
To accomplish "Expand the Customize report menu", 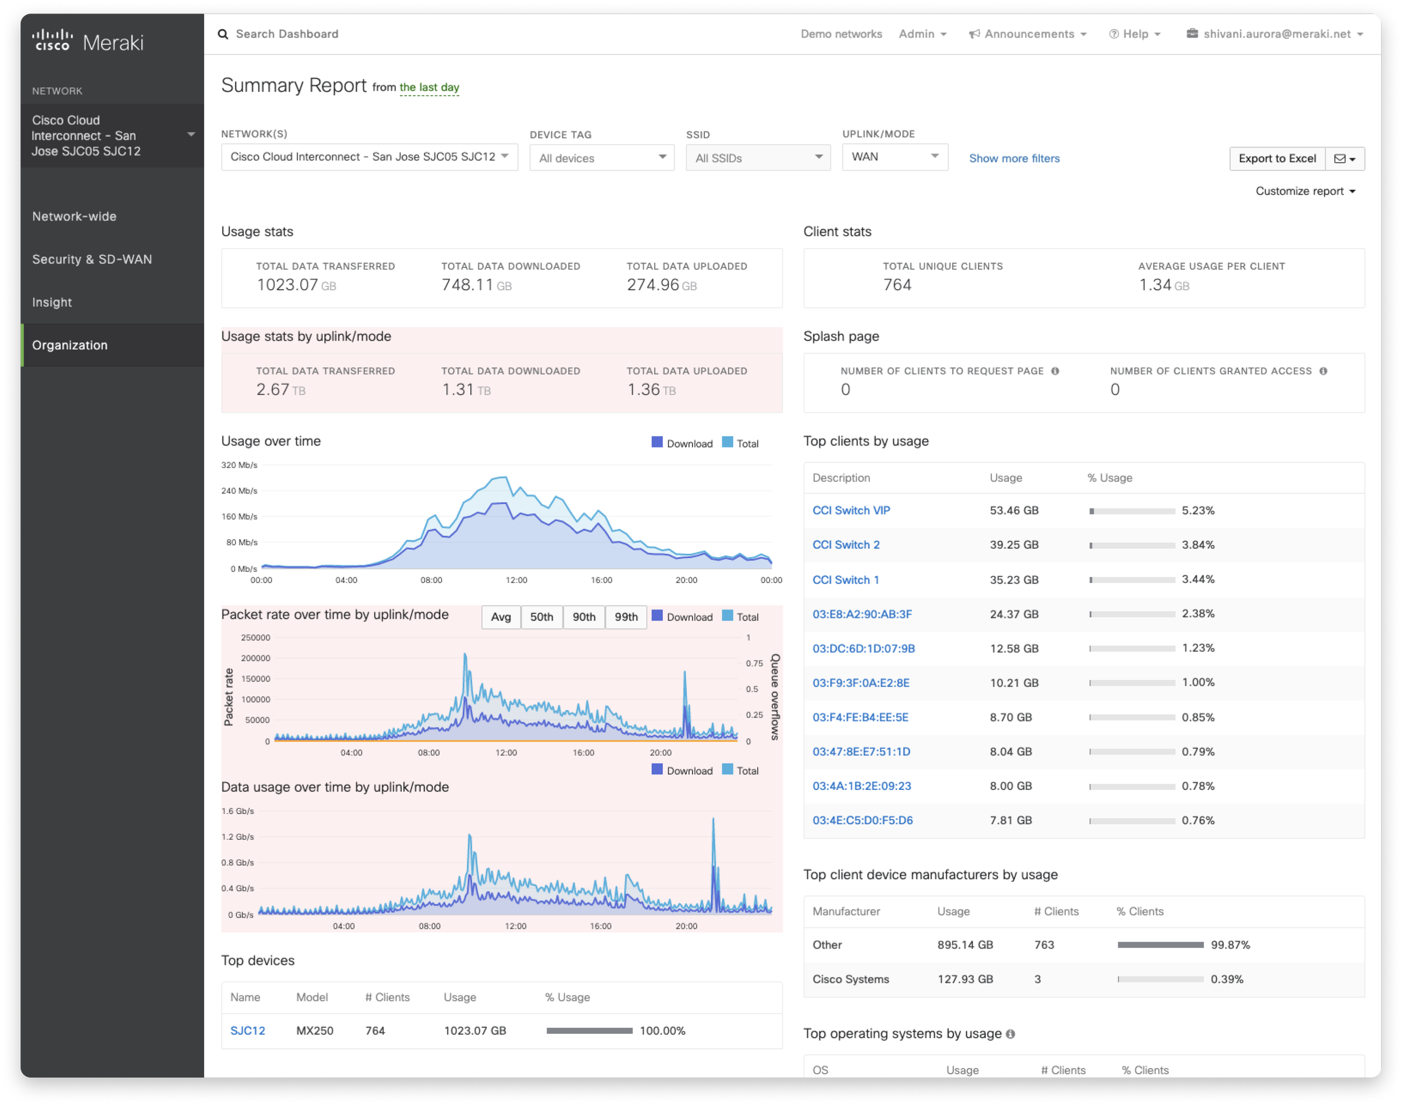I will pyautogui.click(x=1305, y=192).
